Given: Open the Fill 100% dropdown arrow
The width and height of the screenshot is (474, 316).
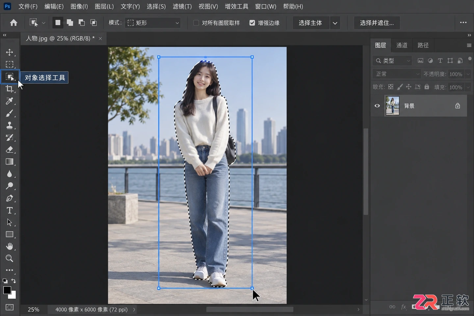Looking at the screenshot, I should pyautogui.click(x=468, y=87).
